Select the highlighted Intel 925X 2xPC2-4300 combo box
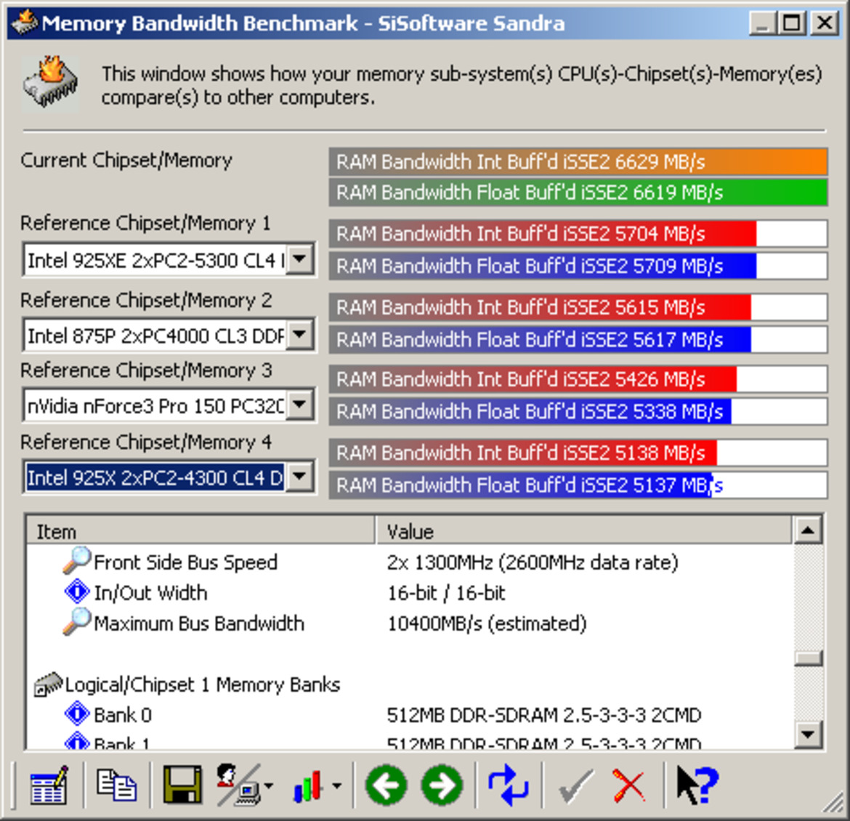Image resolution: width=850 pixels, height=821 pixels. 169,477
